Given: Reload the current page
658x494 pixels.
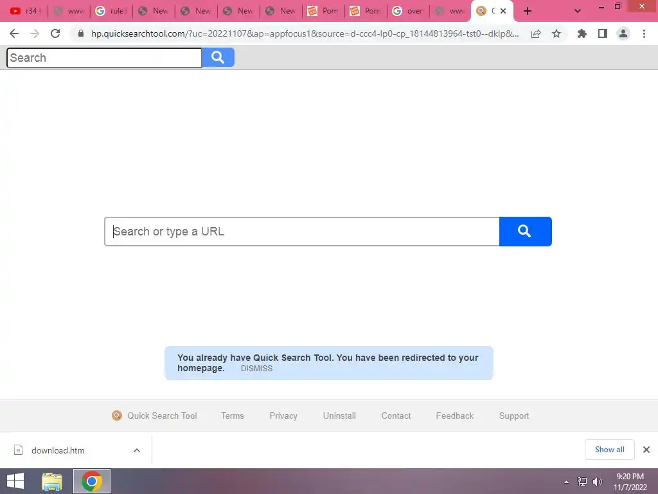Looking at the screenshot, I should pyautogui.click(x=55, y=33).
